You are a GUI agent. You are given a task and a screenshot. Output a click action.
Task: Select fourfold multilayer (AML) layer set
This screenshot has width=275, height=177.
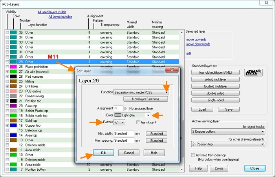point(214,72)
